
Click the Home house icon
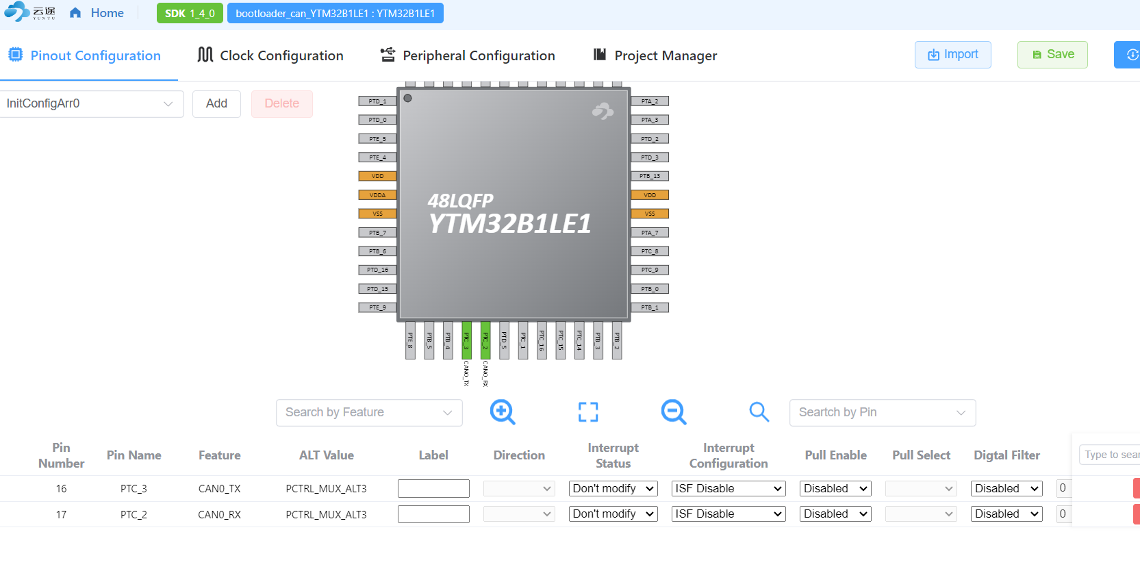pyautogui.click(x=76, y=13)
